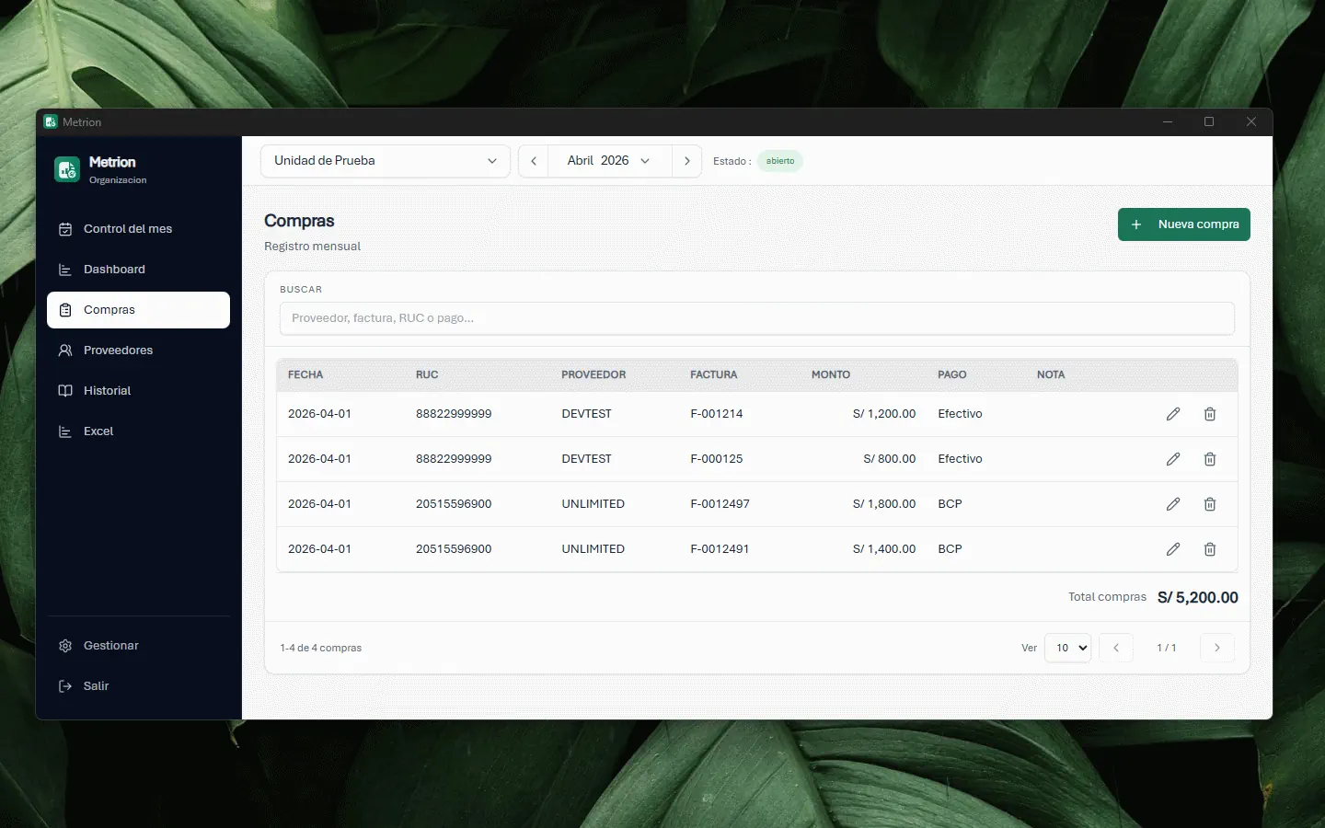This screenshot has height=828, width=1325.
Task: Click the PROVEEDOR column header
Action: tap(593, 374)
